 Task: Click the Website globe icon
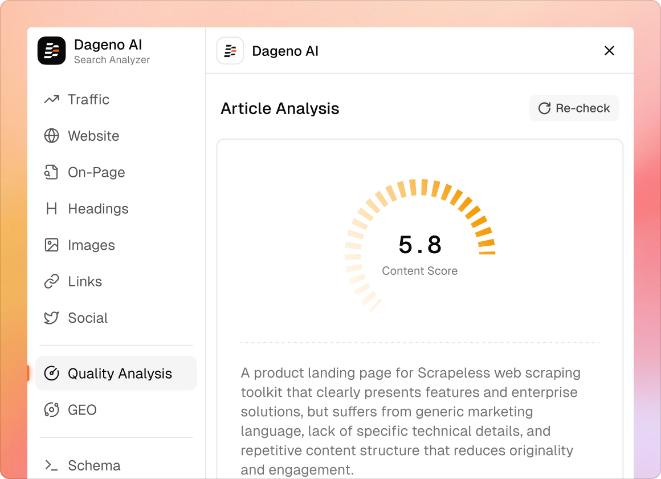52,136
